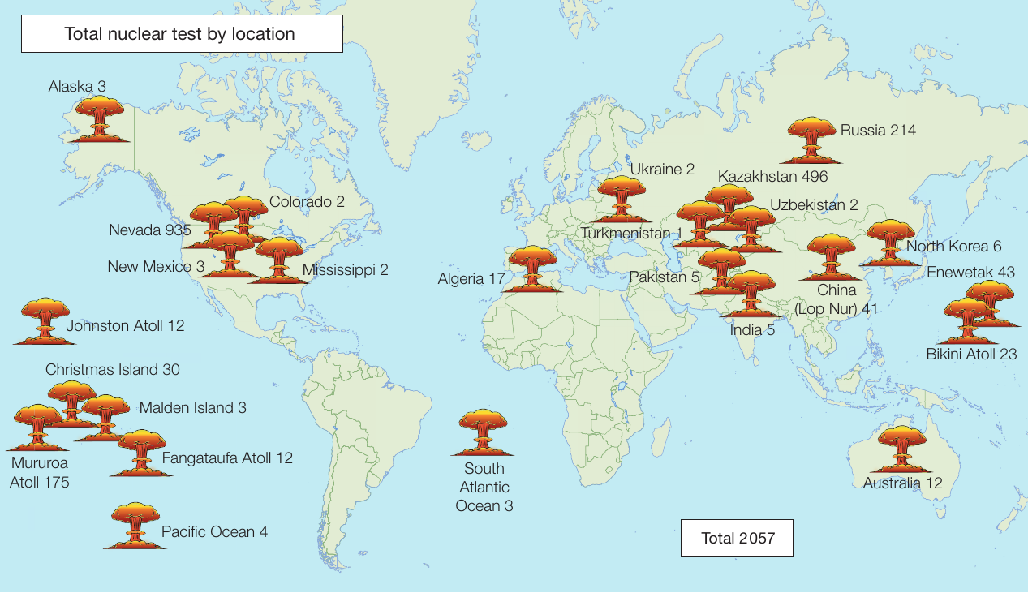1028x593 pixels.
Task: Click the 'Pakistan 5' label
Action: 664,277
